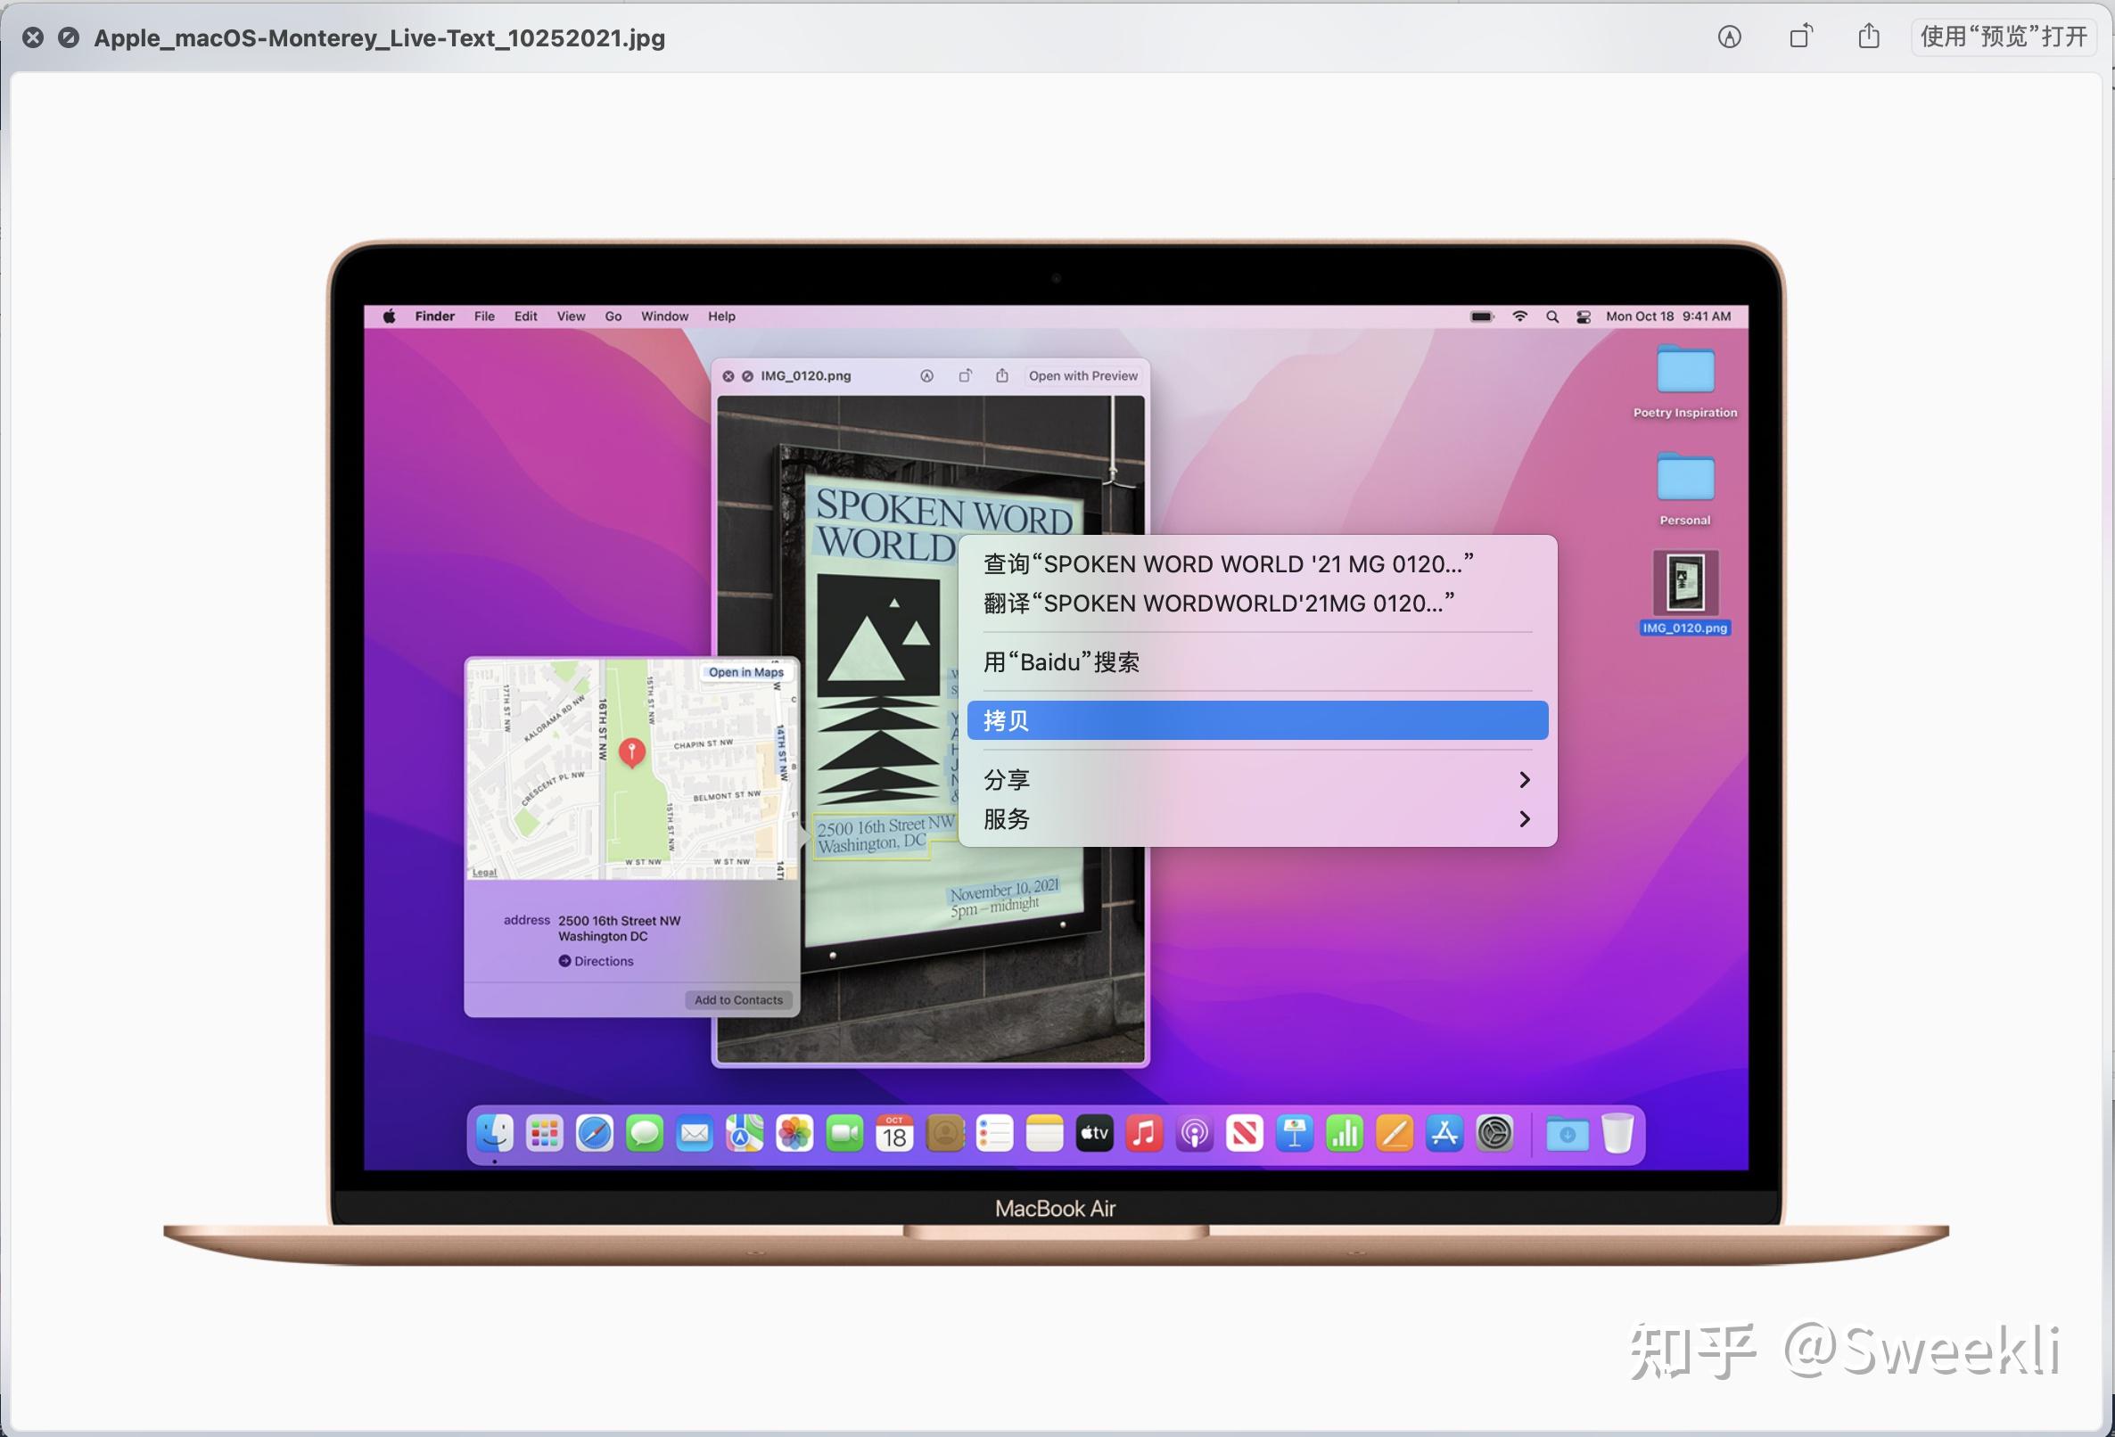2115x1437 pixels.
Task: Click the Wi-Fi status icon in the menu bar
Action: 1519,316
